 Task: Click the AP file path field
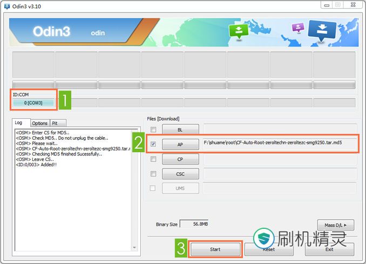pos(279,144)
